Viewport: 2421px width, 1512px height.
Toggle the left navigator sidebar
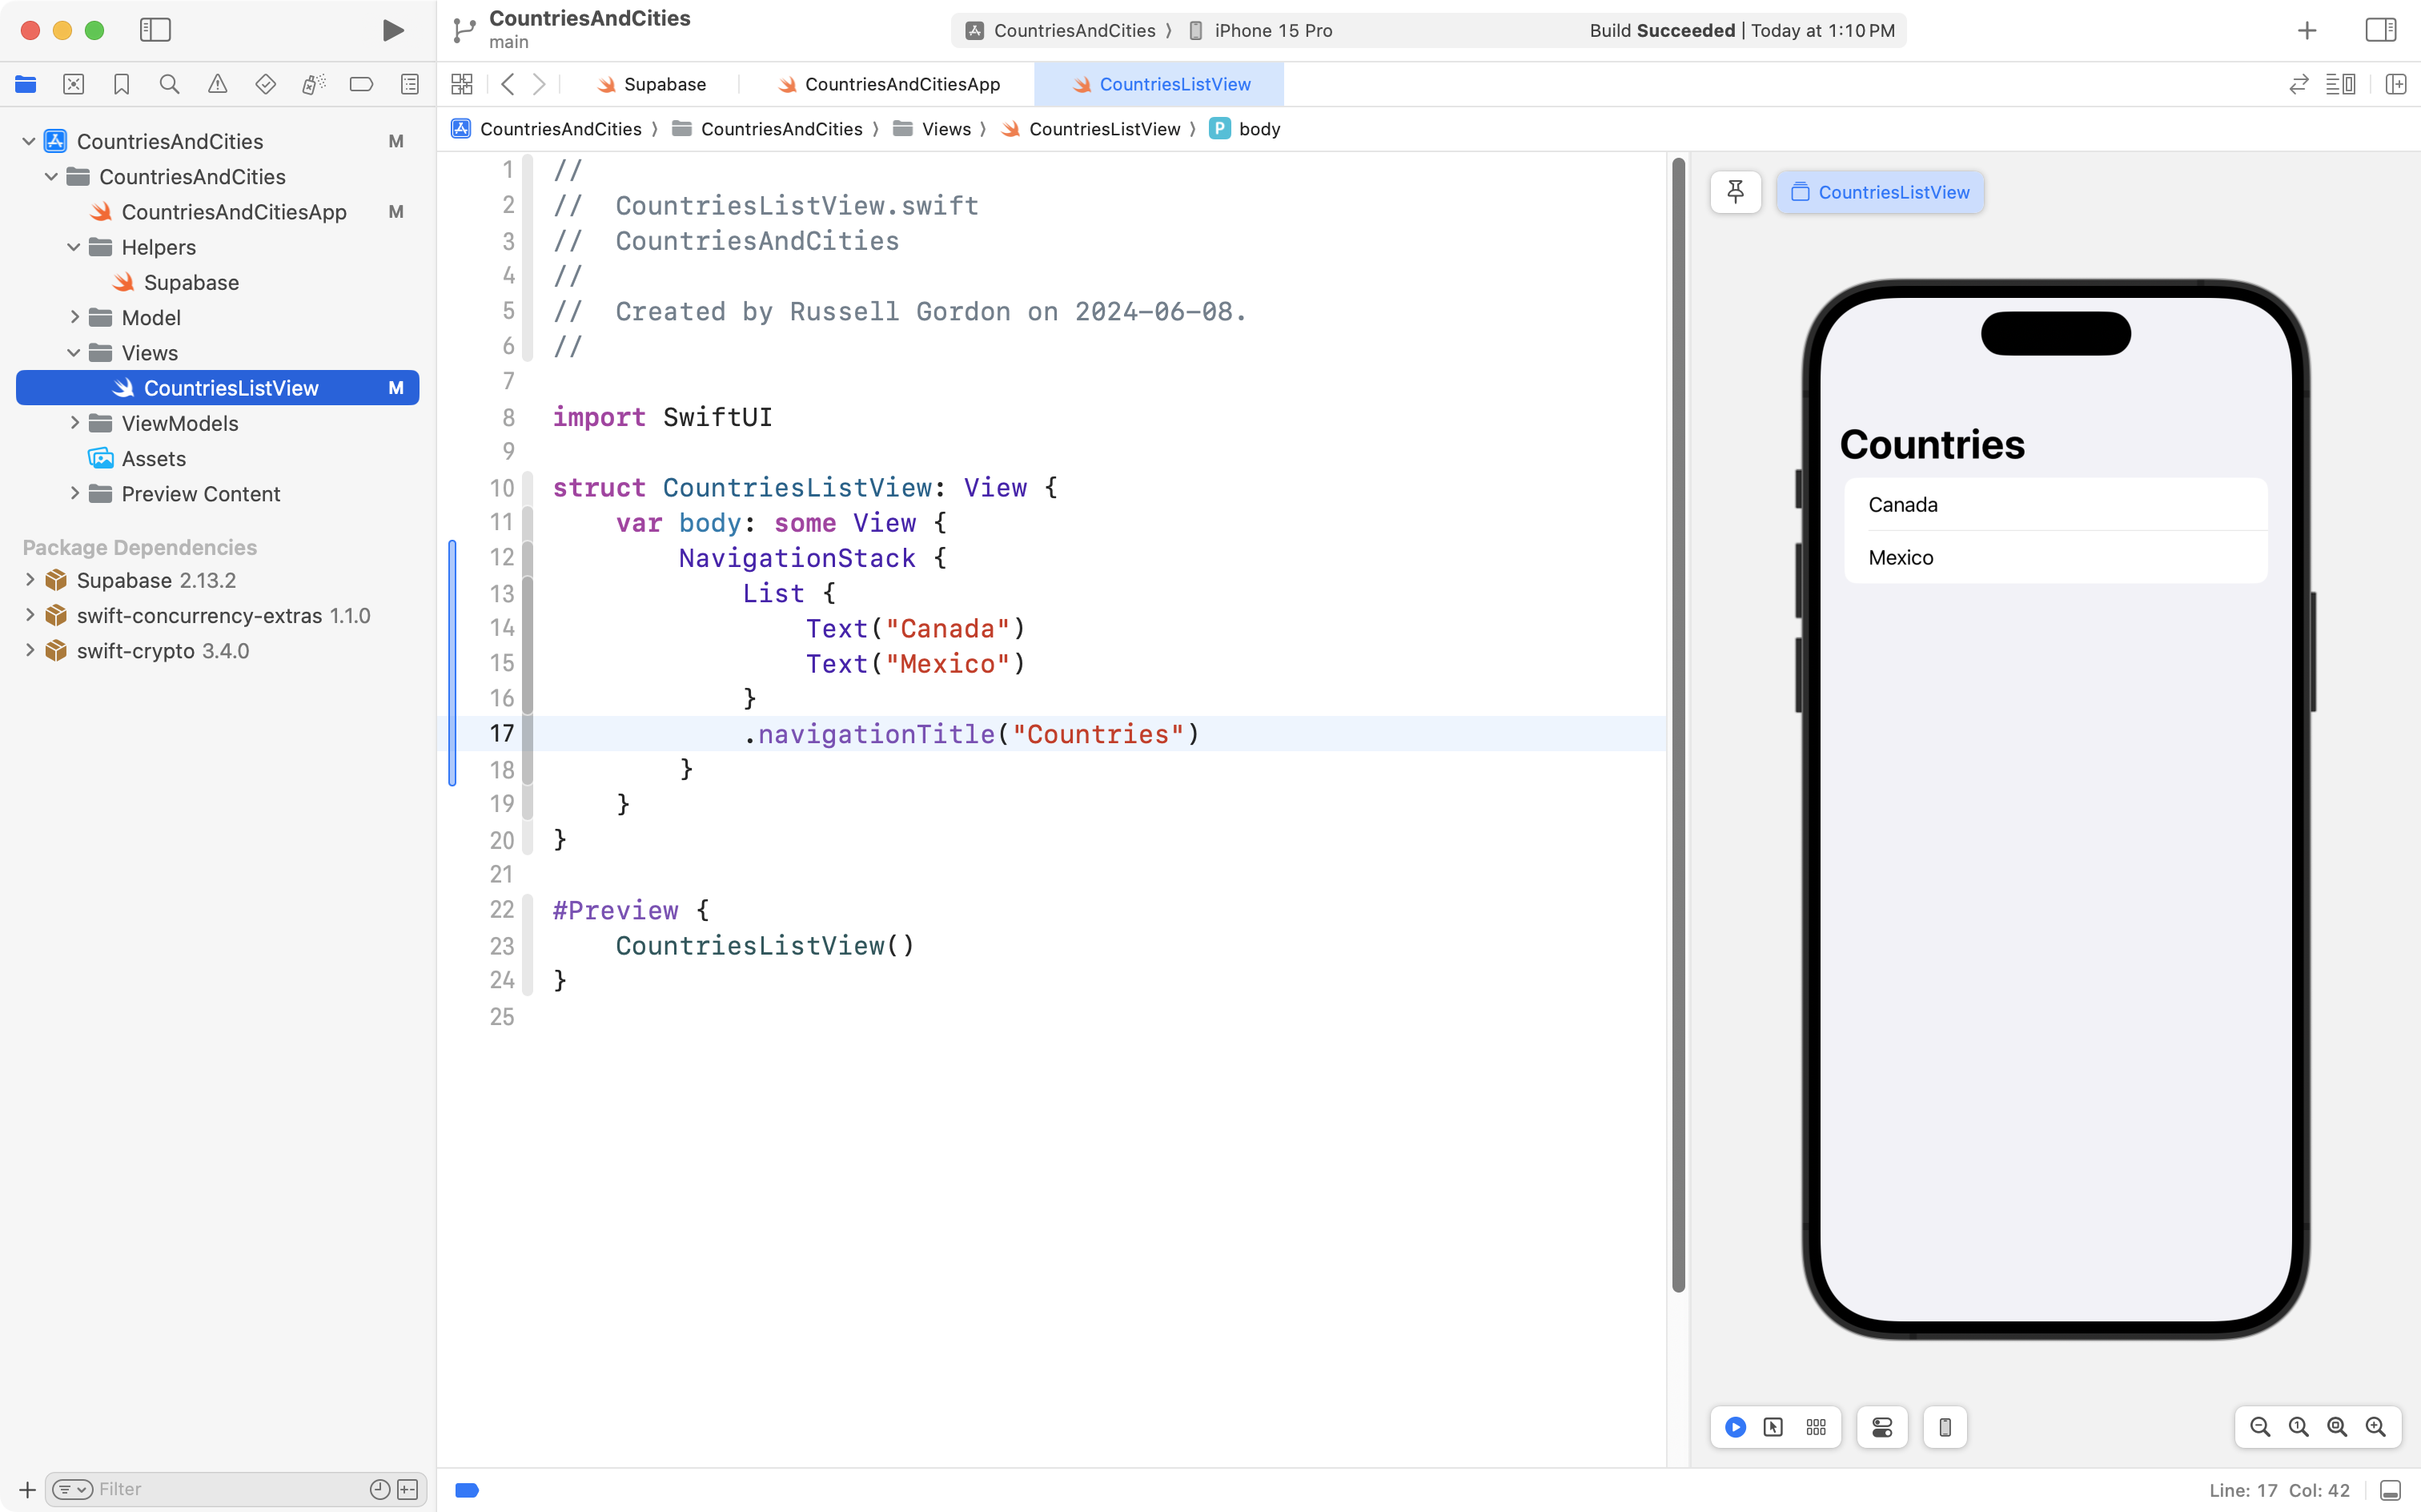[155, 31]
